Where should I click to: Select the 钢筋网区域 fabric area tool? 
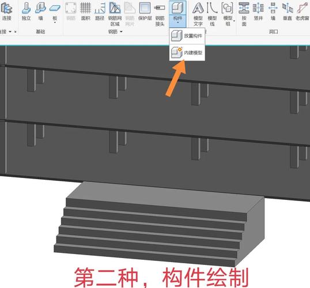[115, 14]
